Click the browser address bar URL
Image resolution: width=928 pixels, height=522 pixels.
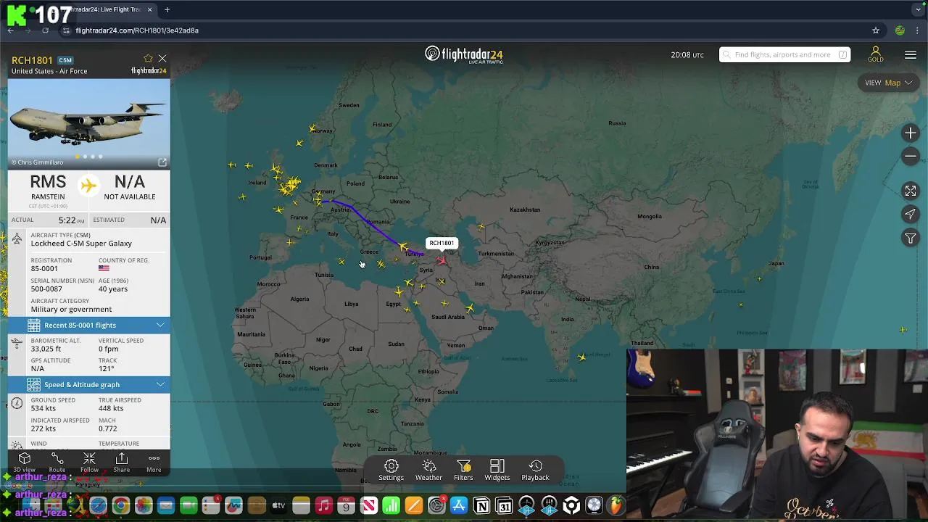(x=137, y=30)
